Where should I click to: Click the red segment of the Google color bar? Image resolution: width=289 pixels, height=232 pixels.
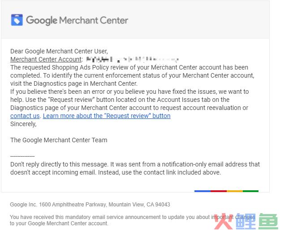(x=219, y=191)
